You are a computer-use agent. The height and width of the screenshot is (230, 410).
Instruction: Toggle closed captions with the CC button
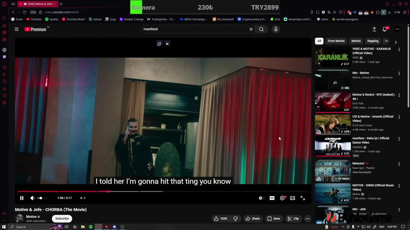(x=272, y=198)
